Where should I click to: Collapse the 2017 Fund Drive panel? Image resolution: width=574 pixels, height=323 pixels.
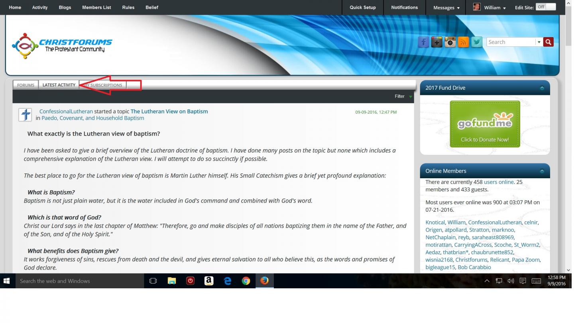pyautogui.click(x=542, y=88)
